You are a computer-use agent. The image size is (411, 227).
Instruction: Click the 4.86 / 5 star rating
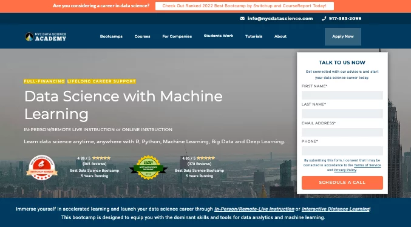tap(199, 158)
